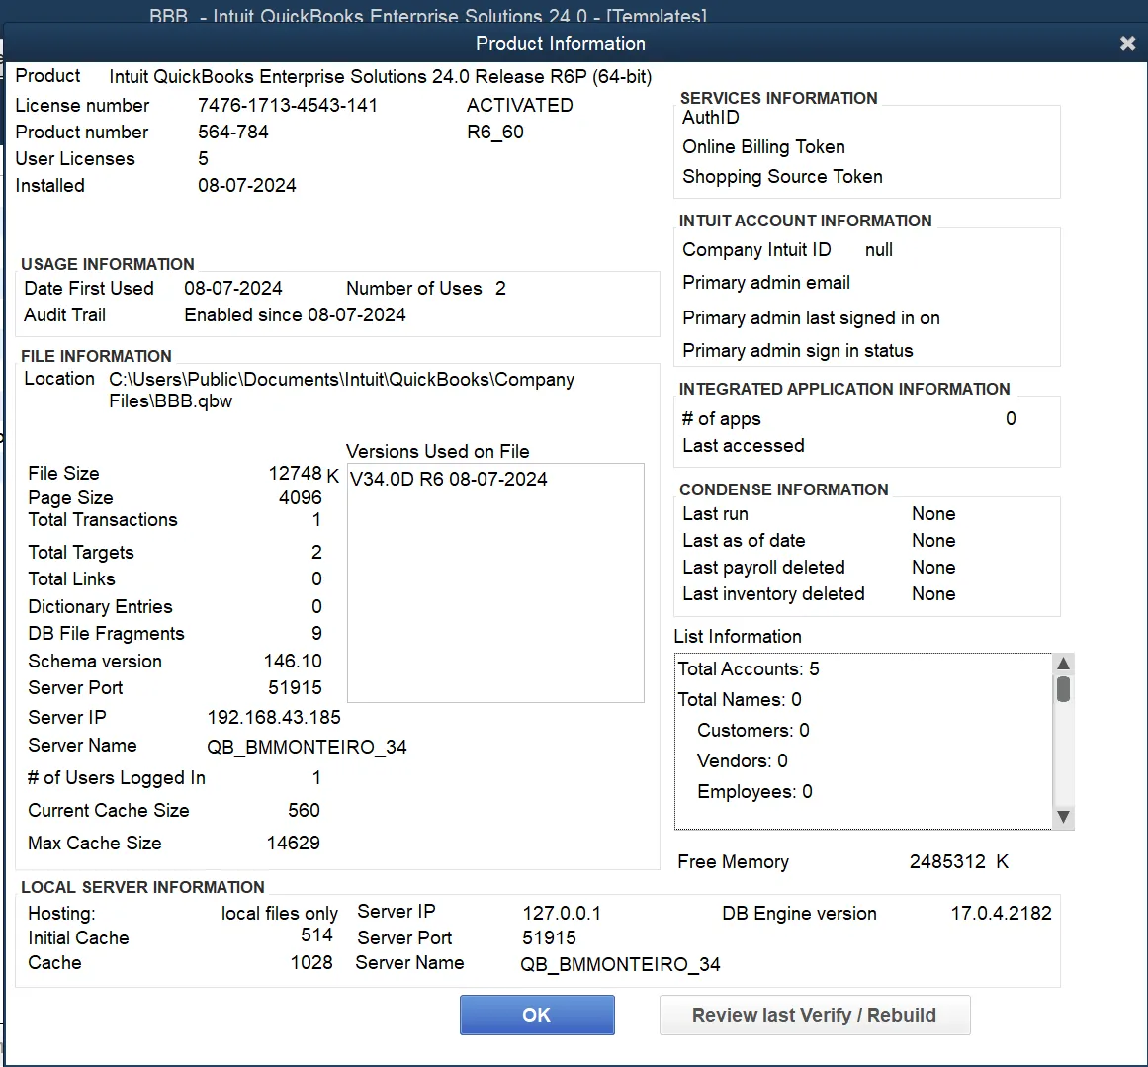Click Total Names: 0 in list
The image size is (1148, 1067).
click(x=740, y=700)
